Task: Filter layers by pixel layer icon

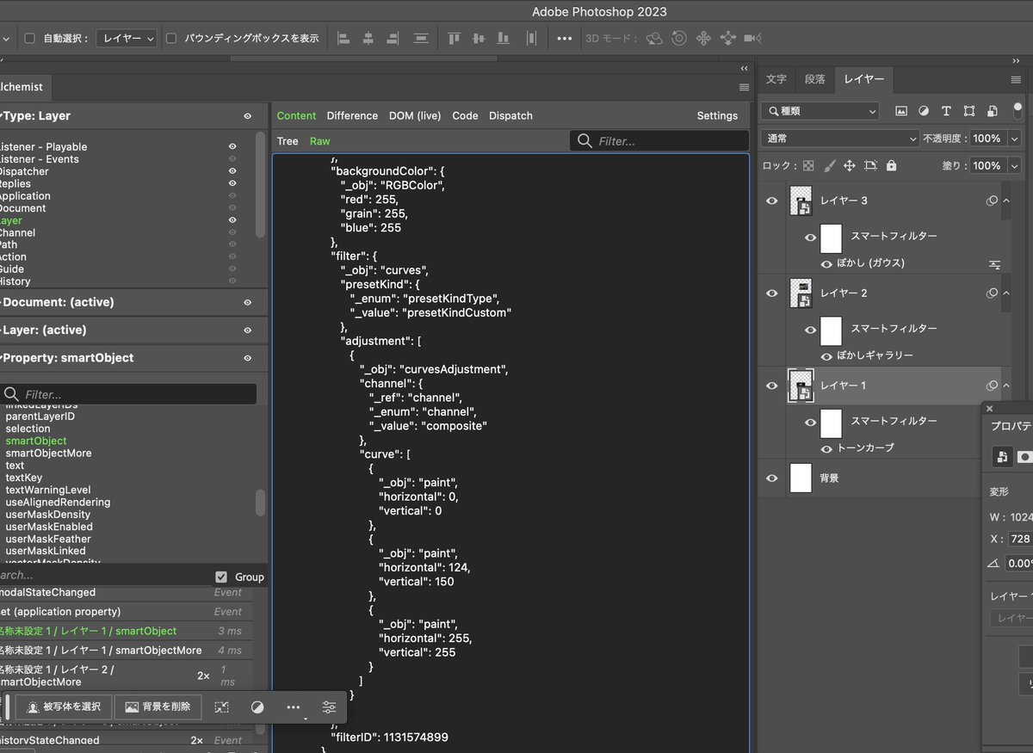Action: coord(901,111)
